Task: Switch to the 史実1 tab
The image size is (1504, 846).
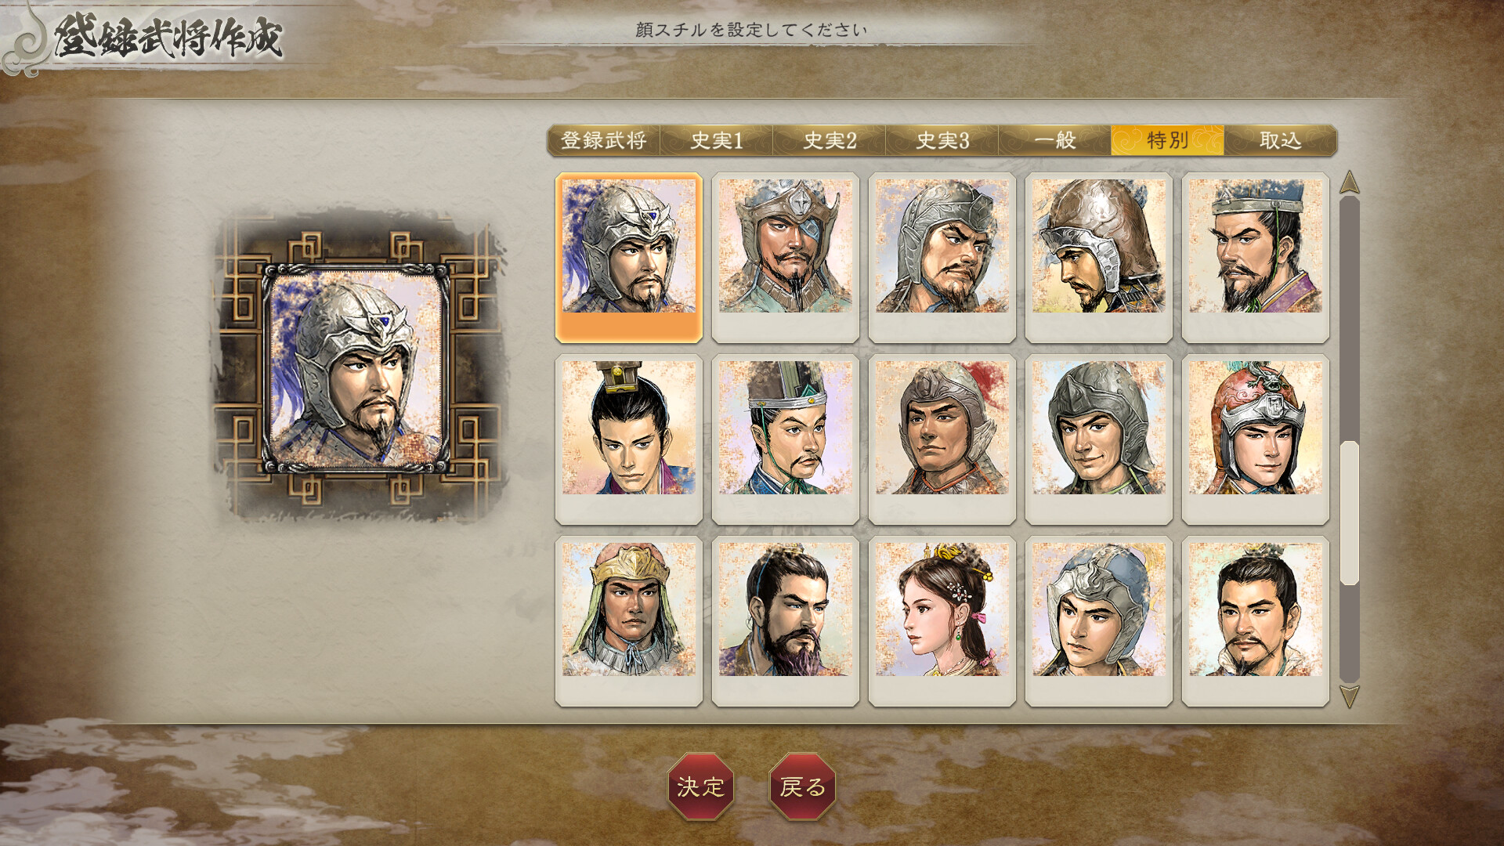Action: point(717,140)
